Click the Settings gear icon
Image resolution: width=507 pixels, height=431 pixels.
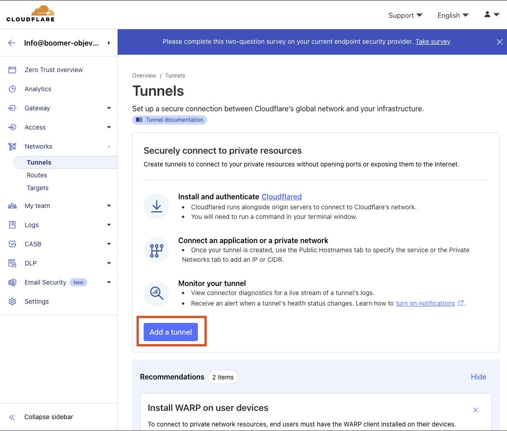pos(12,301)
